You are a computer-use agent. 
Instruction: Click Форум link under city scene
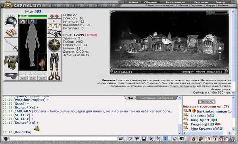click(200, 72)
